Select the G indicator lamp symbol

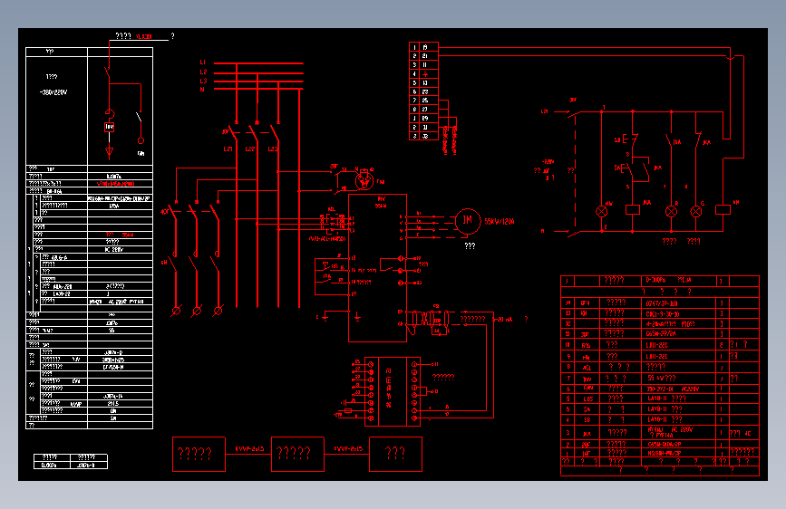coord(695,211)
